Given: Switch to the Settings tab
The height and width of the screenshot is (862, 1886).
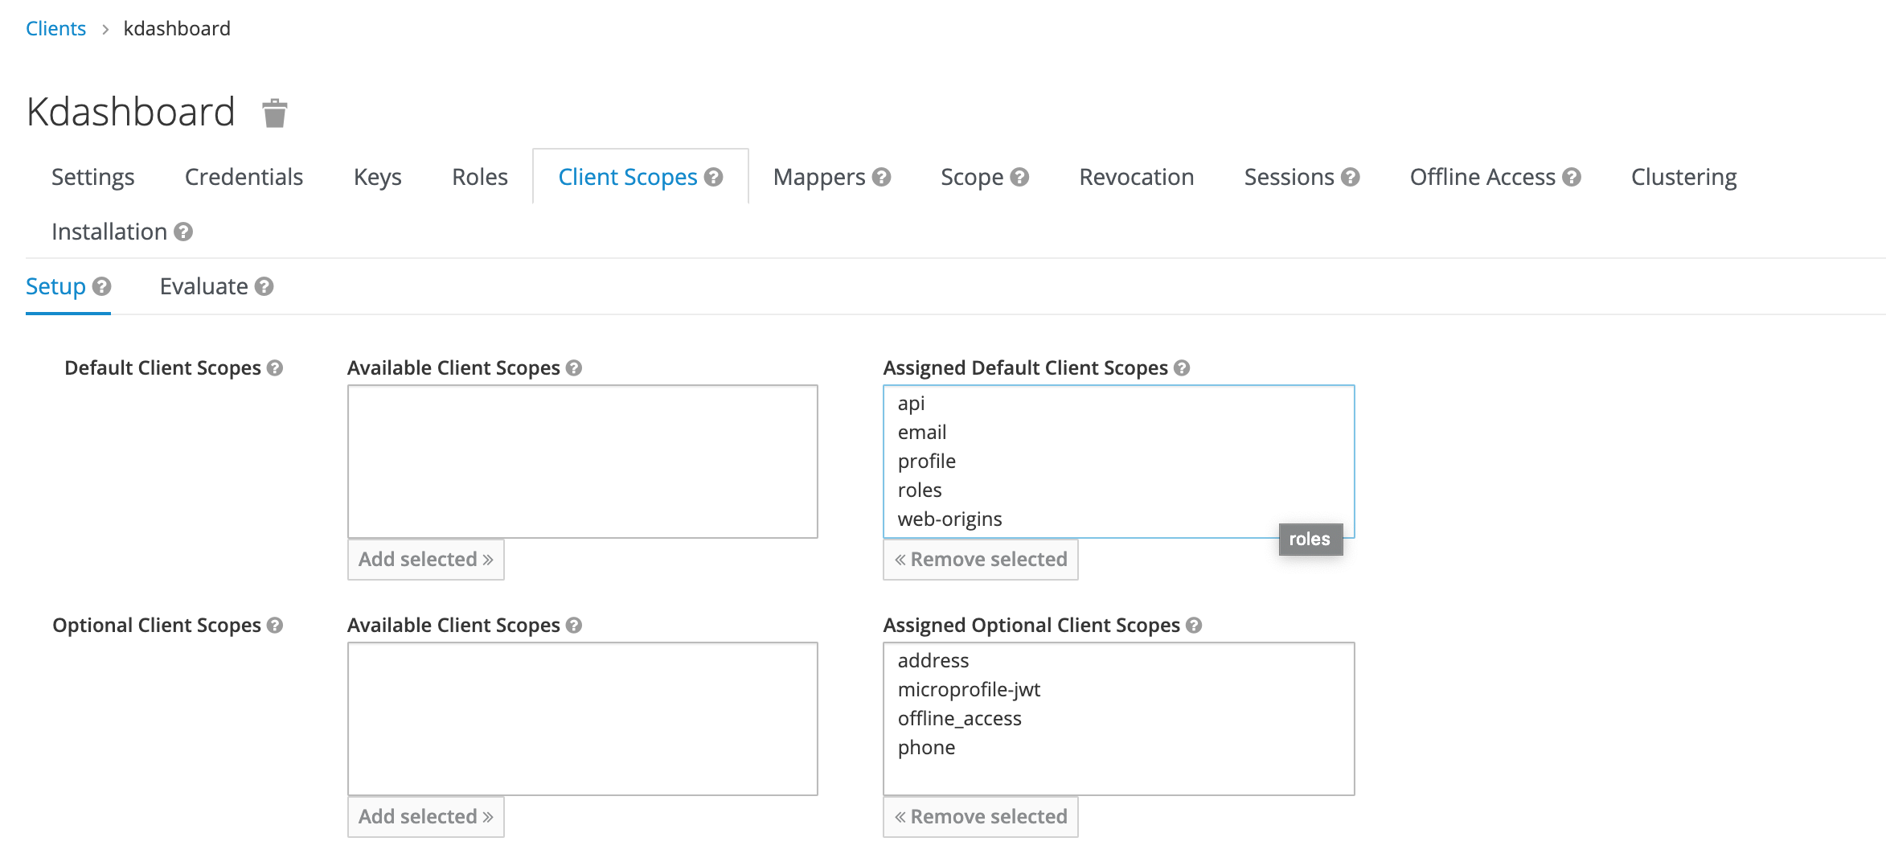Looking at the screenshot, I should coord(92,177).
